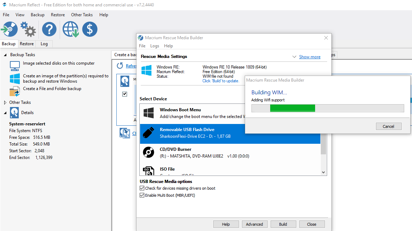Click the USB flash drive icon
This screenshot has height=231, width=412.
pyautogui.click(x=149, y=132)
